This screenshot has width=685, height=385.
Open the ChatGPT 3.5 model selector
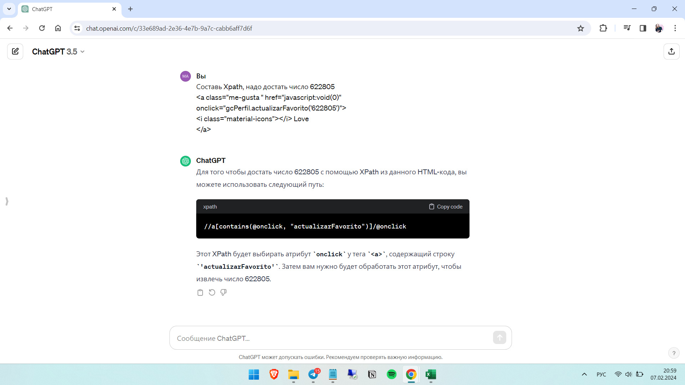point(58,52)
